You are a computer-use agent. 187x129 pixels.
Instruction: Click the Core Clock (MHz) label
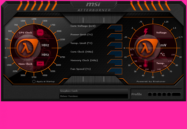(82, 52)
